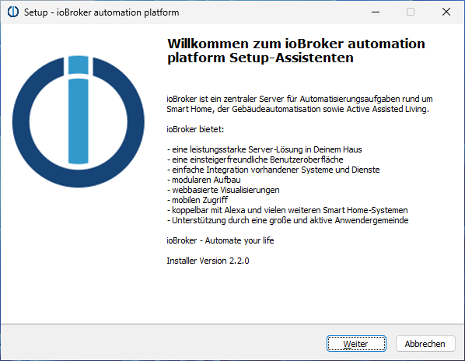
Task: Click the greyed-out maximize button
Action: (411, 12)
